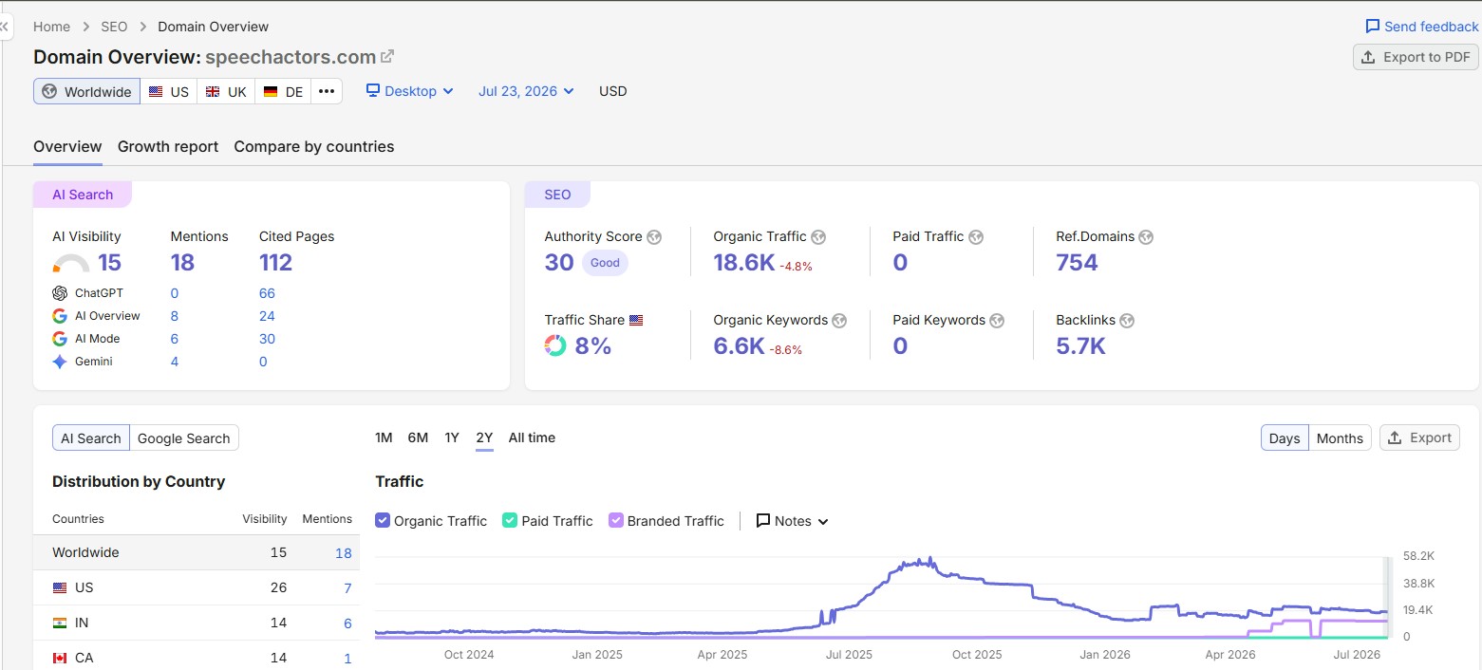Click Send feedback link
Image resolution: width=1482 pixels, height=670 pixels.
pyautogui.click(x=1422, y=27)
